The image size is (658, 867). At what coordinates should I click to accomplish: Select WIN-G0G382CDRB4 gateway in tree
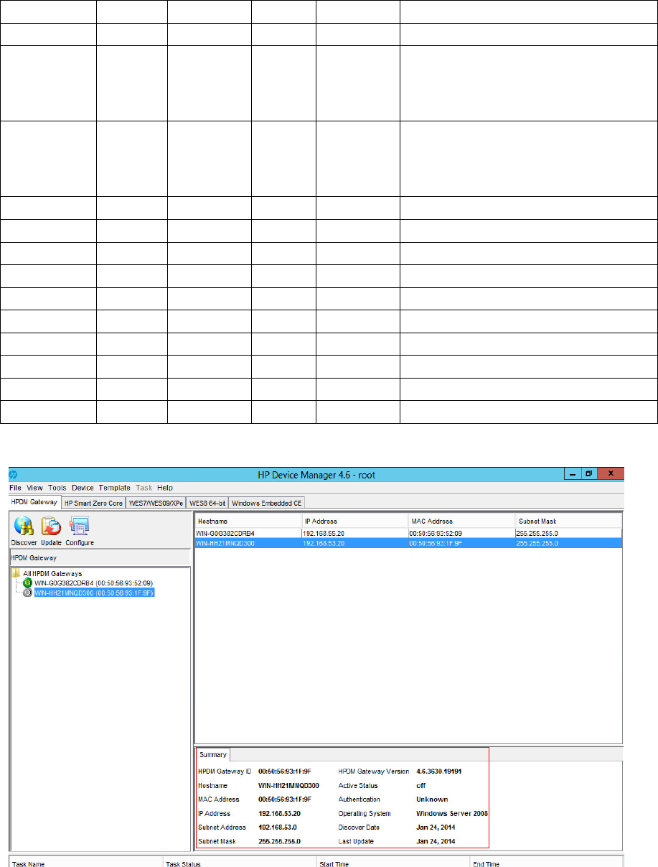tap(93, 583)
